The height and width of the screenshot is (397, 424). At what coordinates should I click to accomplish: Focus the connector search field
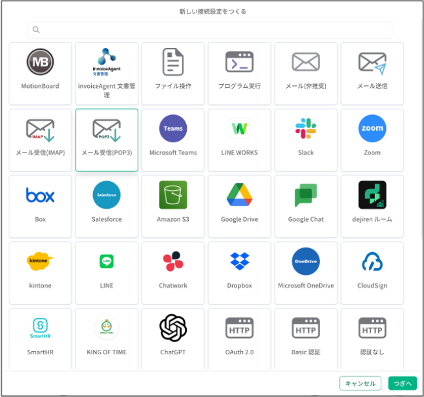210,30
